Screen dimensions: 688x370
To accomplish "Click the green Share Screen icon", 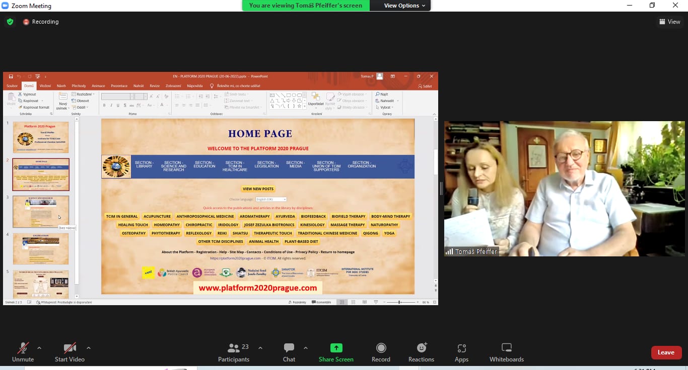I will (336, 348).
